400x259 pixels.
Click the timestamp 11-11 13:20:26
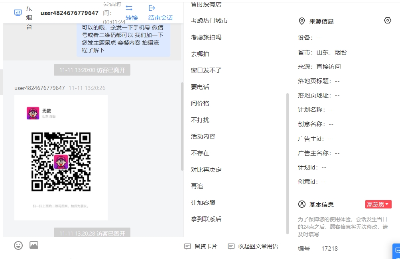tap(87, 88)
